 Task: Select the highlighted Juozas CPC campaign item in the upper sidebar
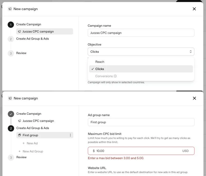[x=45, y=31]
